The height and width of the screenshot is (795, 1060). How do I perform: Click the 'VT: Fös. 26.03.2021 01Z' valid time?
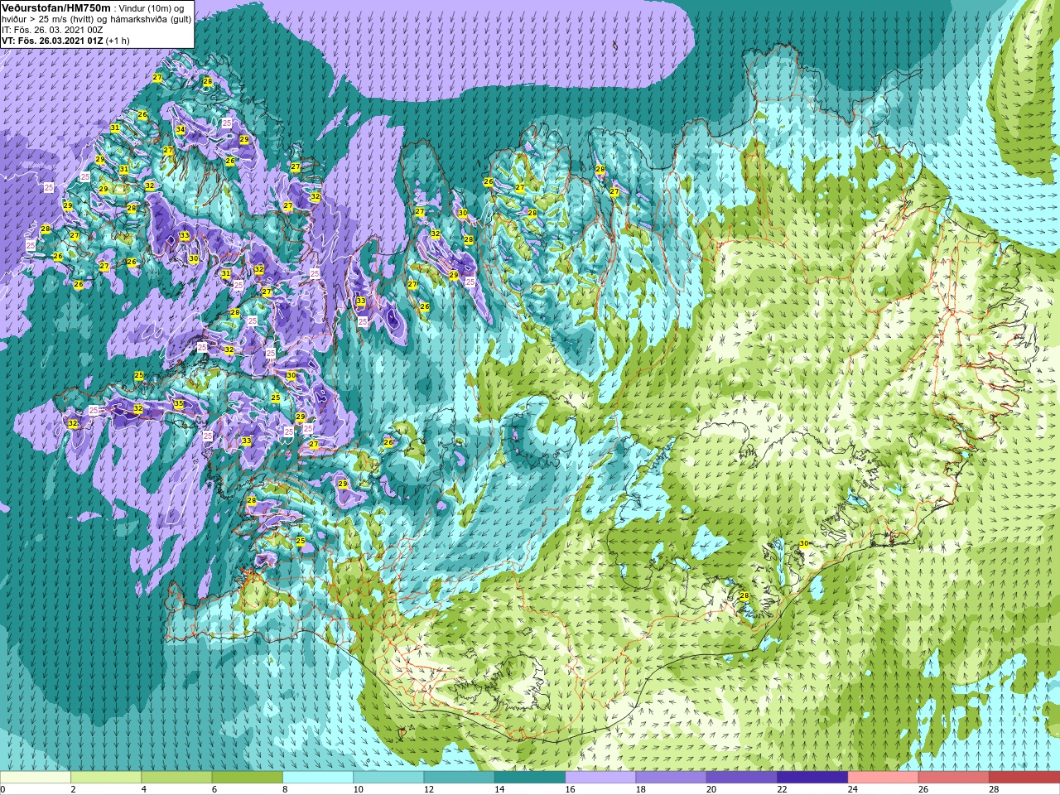point(52,41)
